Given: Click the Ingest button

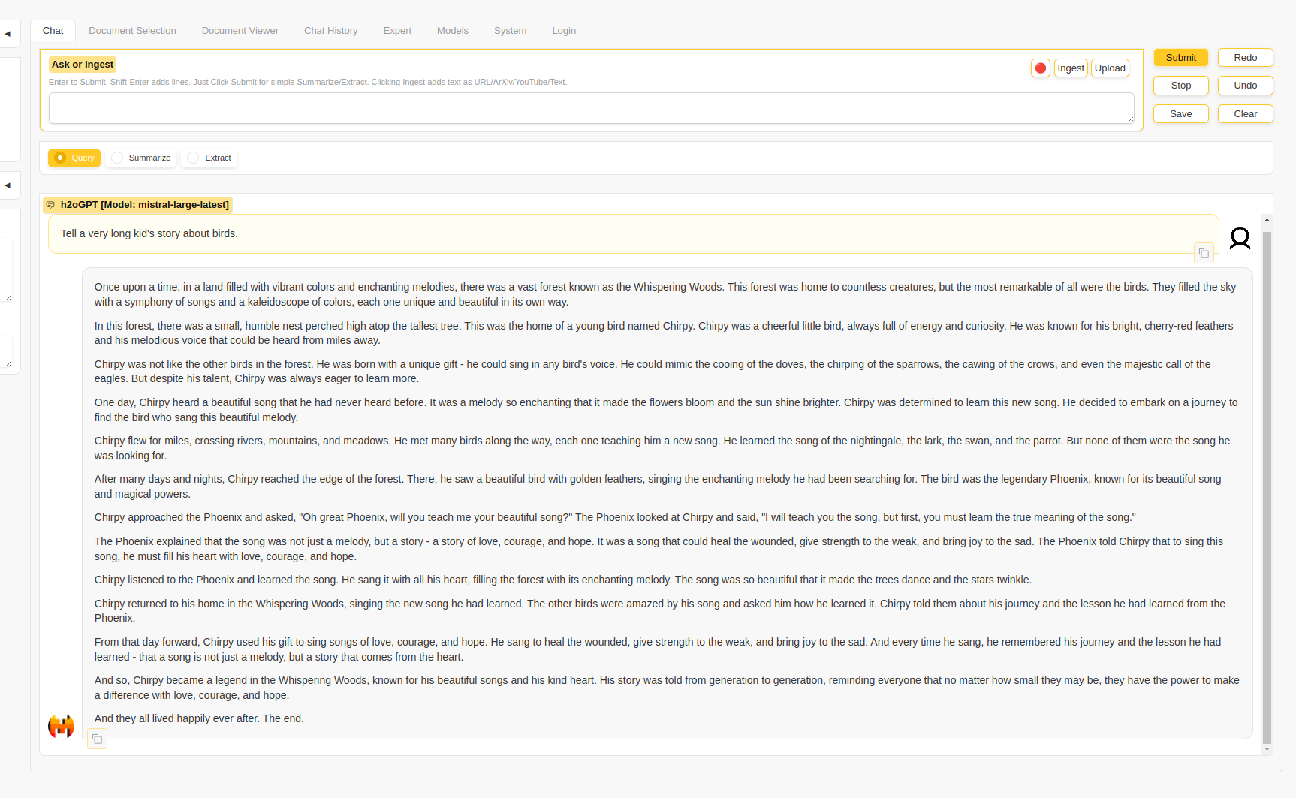Looking at the screenshot, I should pyautogui.click(x=1071, y=68).
